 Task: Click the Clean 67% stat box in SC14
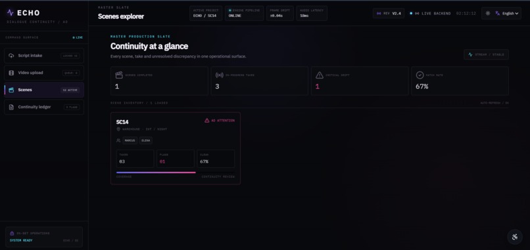[216, 159]
